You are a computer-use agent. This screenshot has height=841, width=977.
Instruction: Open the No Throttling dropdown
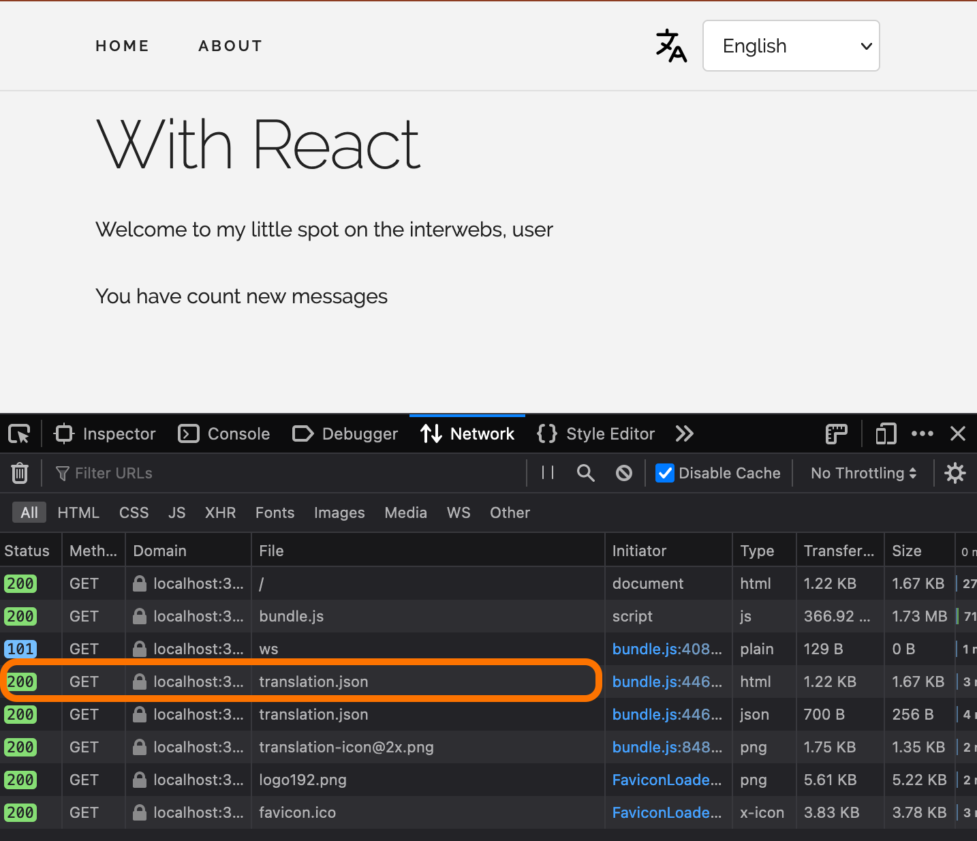coord(863,473)
